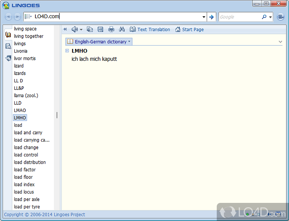Click the binoculars find icon
Screen dimensions: 289x221
[122, 29]
